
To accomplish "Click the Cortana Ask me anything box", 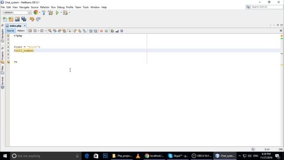I will 45,156.
